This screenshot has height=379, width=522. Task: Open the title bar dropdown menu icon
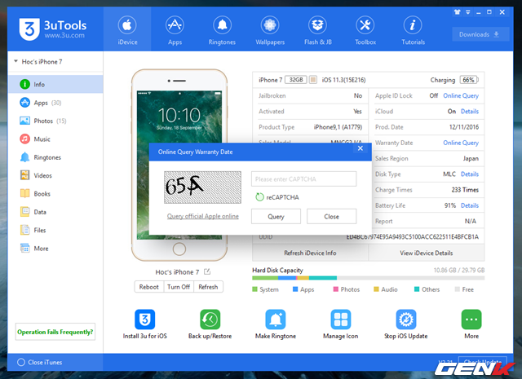click(467, 12)
